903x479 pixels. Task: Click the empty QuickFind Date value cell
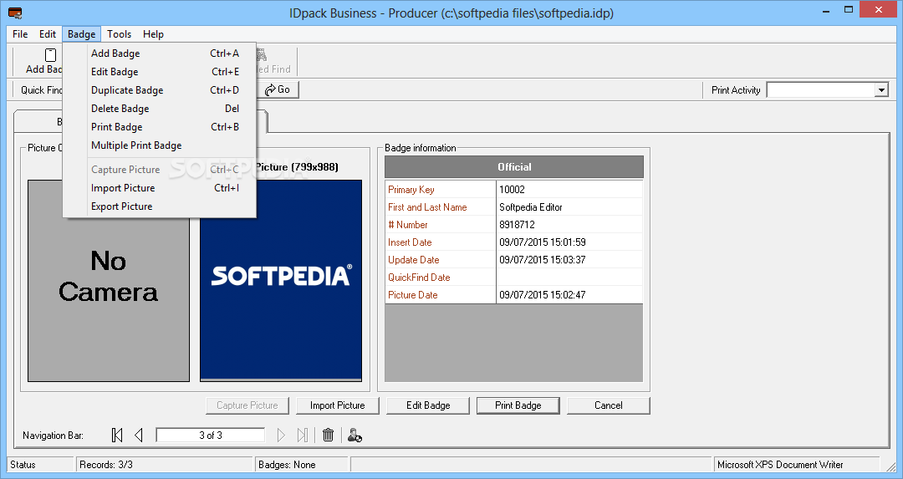point(569,278)
